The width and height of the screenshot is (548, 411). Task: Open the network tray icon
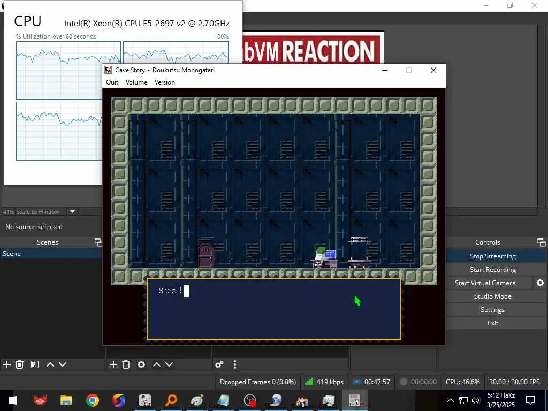(x=463, y=400)
